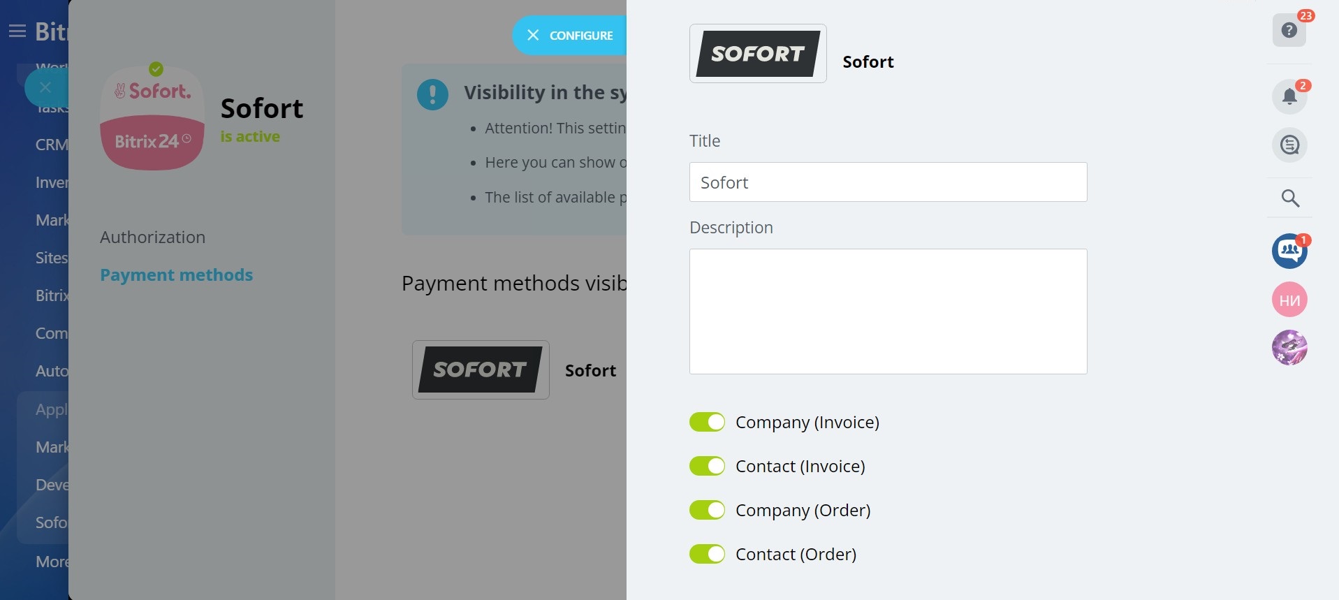Open the notifications bell icon
The image size is (1339, 600).
(x=1289, y=96)
